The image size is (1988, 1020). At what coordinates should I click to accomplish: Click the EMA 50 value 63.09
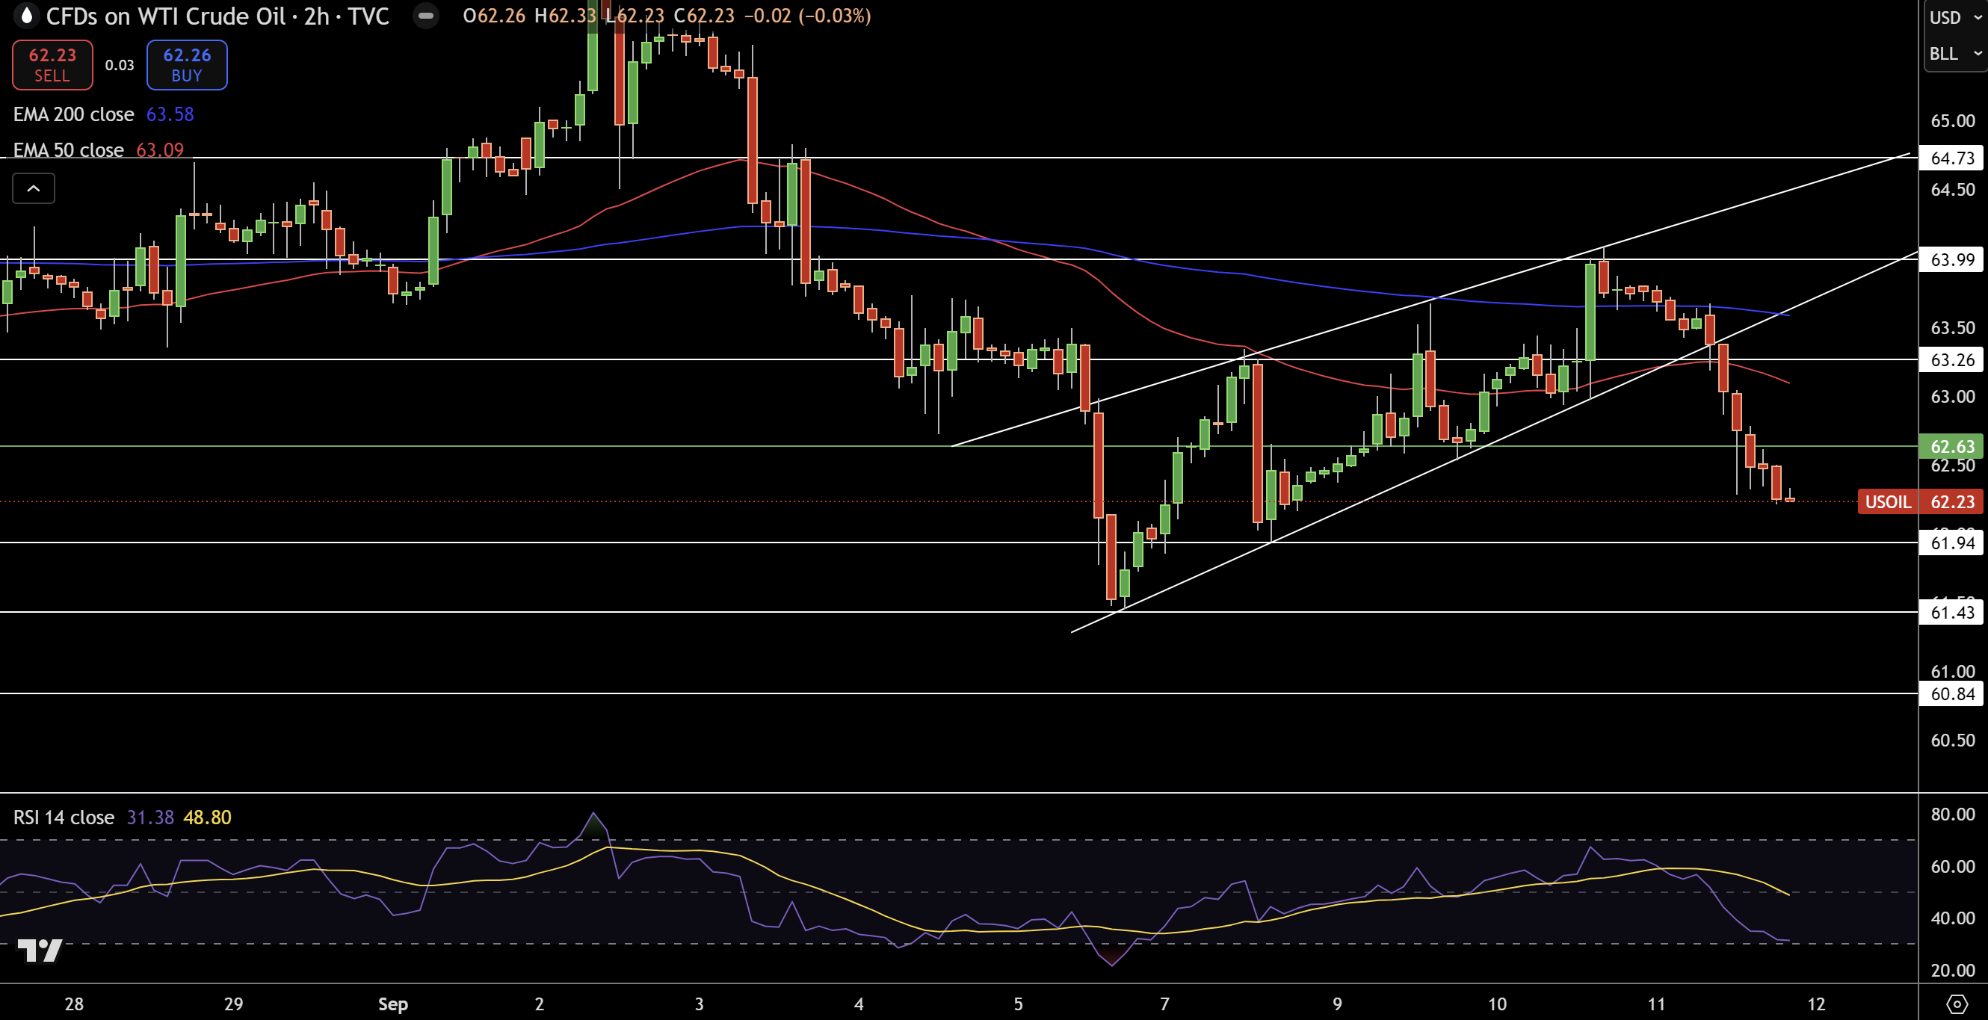click(x=160, y=149)
